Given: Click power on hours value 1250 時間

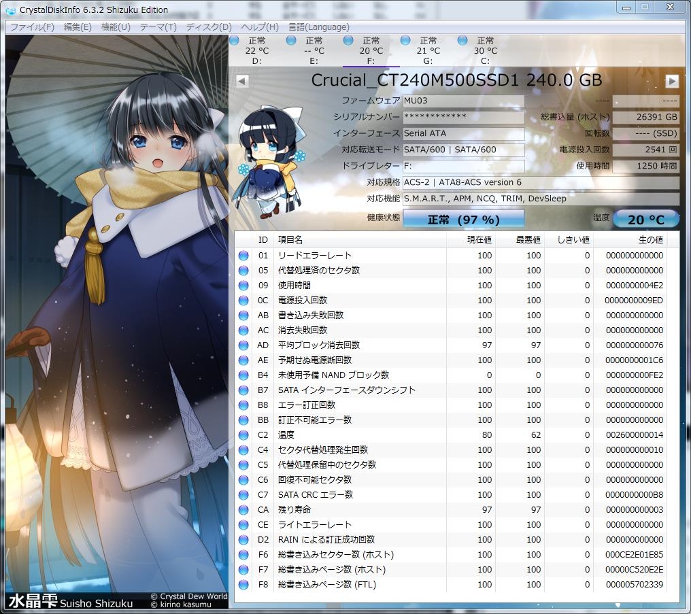Looking at the screenshot, I should point(645,166).
